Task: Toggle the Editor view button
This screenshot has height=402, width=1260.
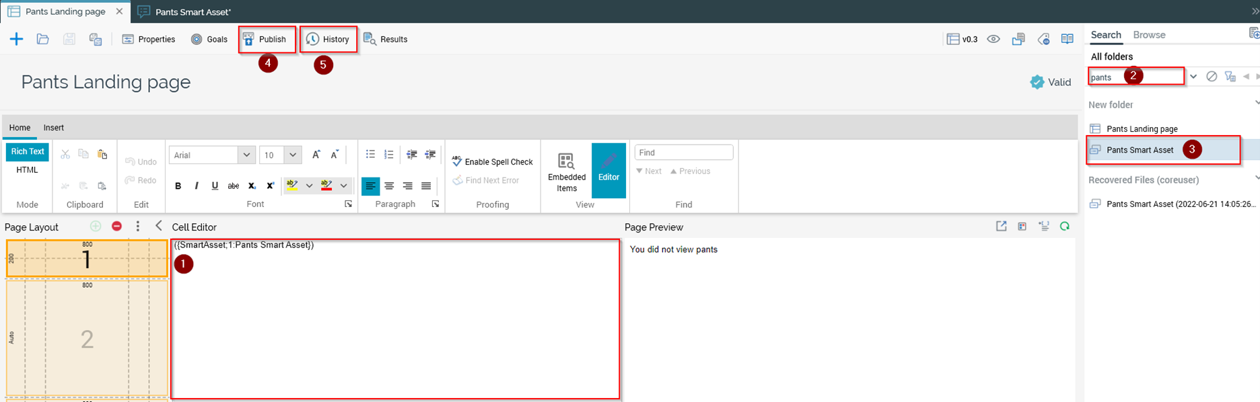Action: (608, 170)
